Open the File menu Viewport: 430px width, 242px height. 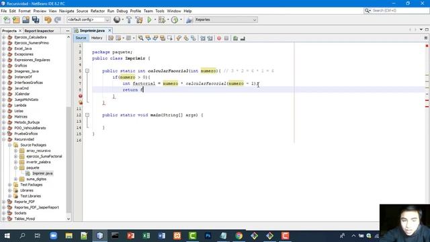coord(4,11)
